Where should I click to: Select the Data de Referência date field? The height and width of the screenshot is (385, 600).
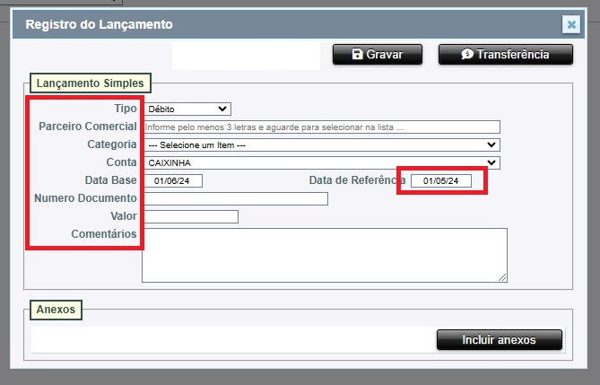tap(441, 181)
